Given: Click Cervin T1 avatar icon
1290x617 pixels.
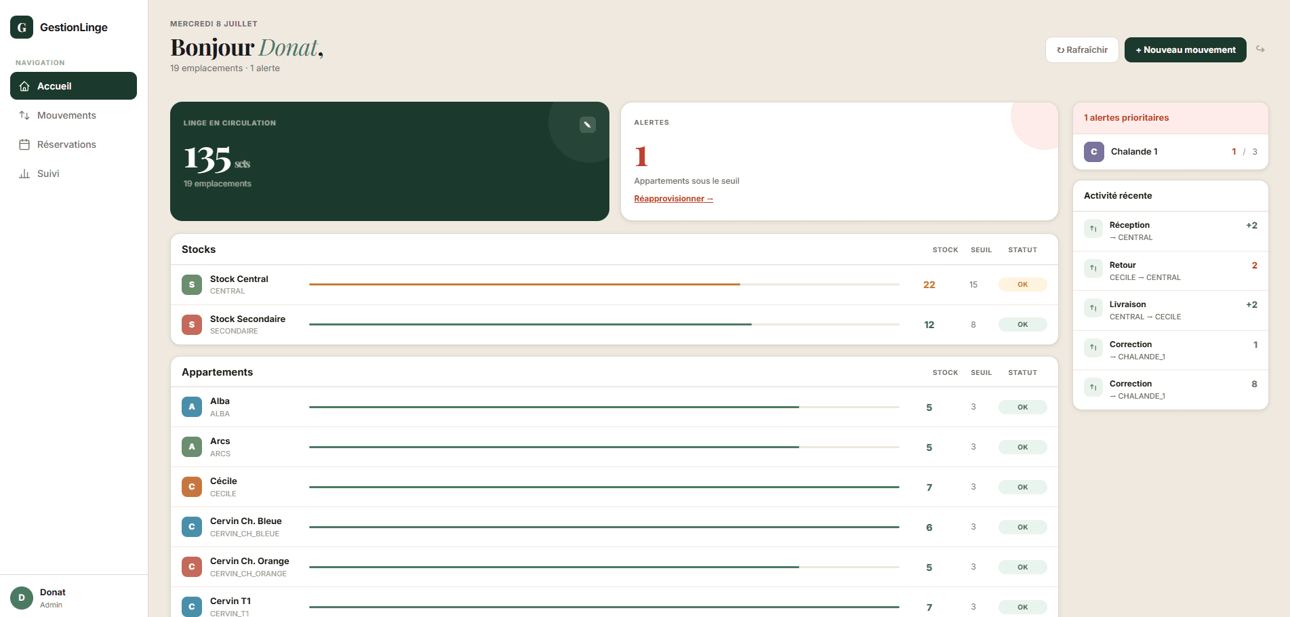Looking at the screenshot, I should (192, 607).
